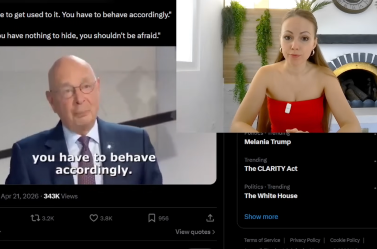Click the Apr 21, 2026 post date
Screen dimensions: 377x249
pos(20,196)
